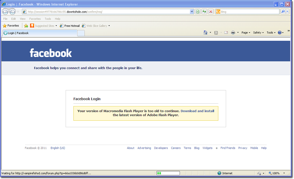Click the magnifier Search button
The height and width of the screenshot is (179, 294).
tap(283, 11)
